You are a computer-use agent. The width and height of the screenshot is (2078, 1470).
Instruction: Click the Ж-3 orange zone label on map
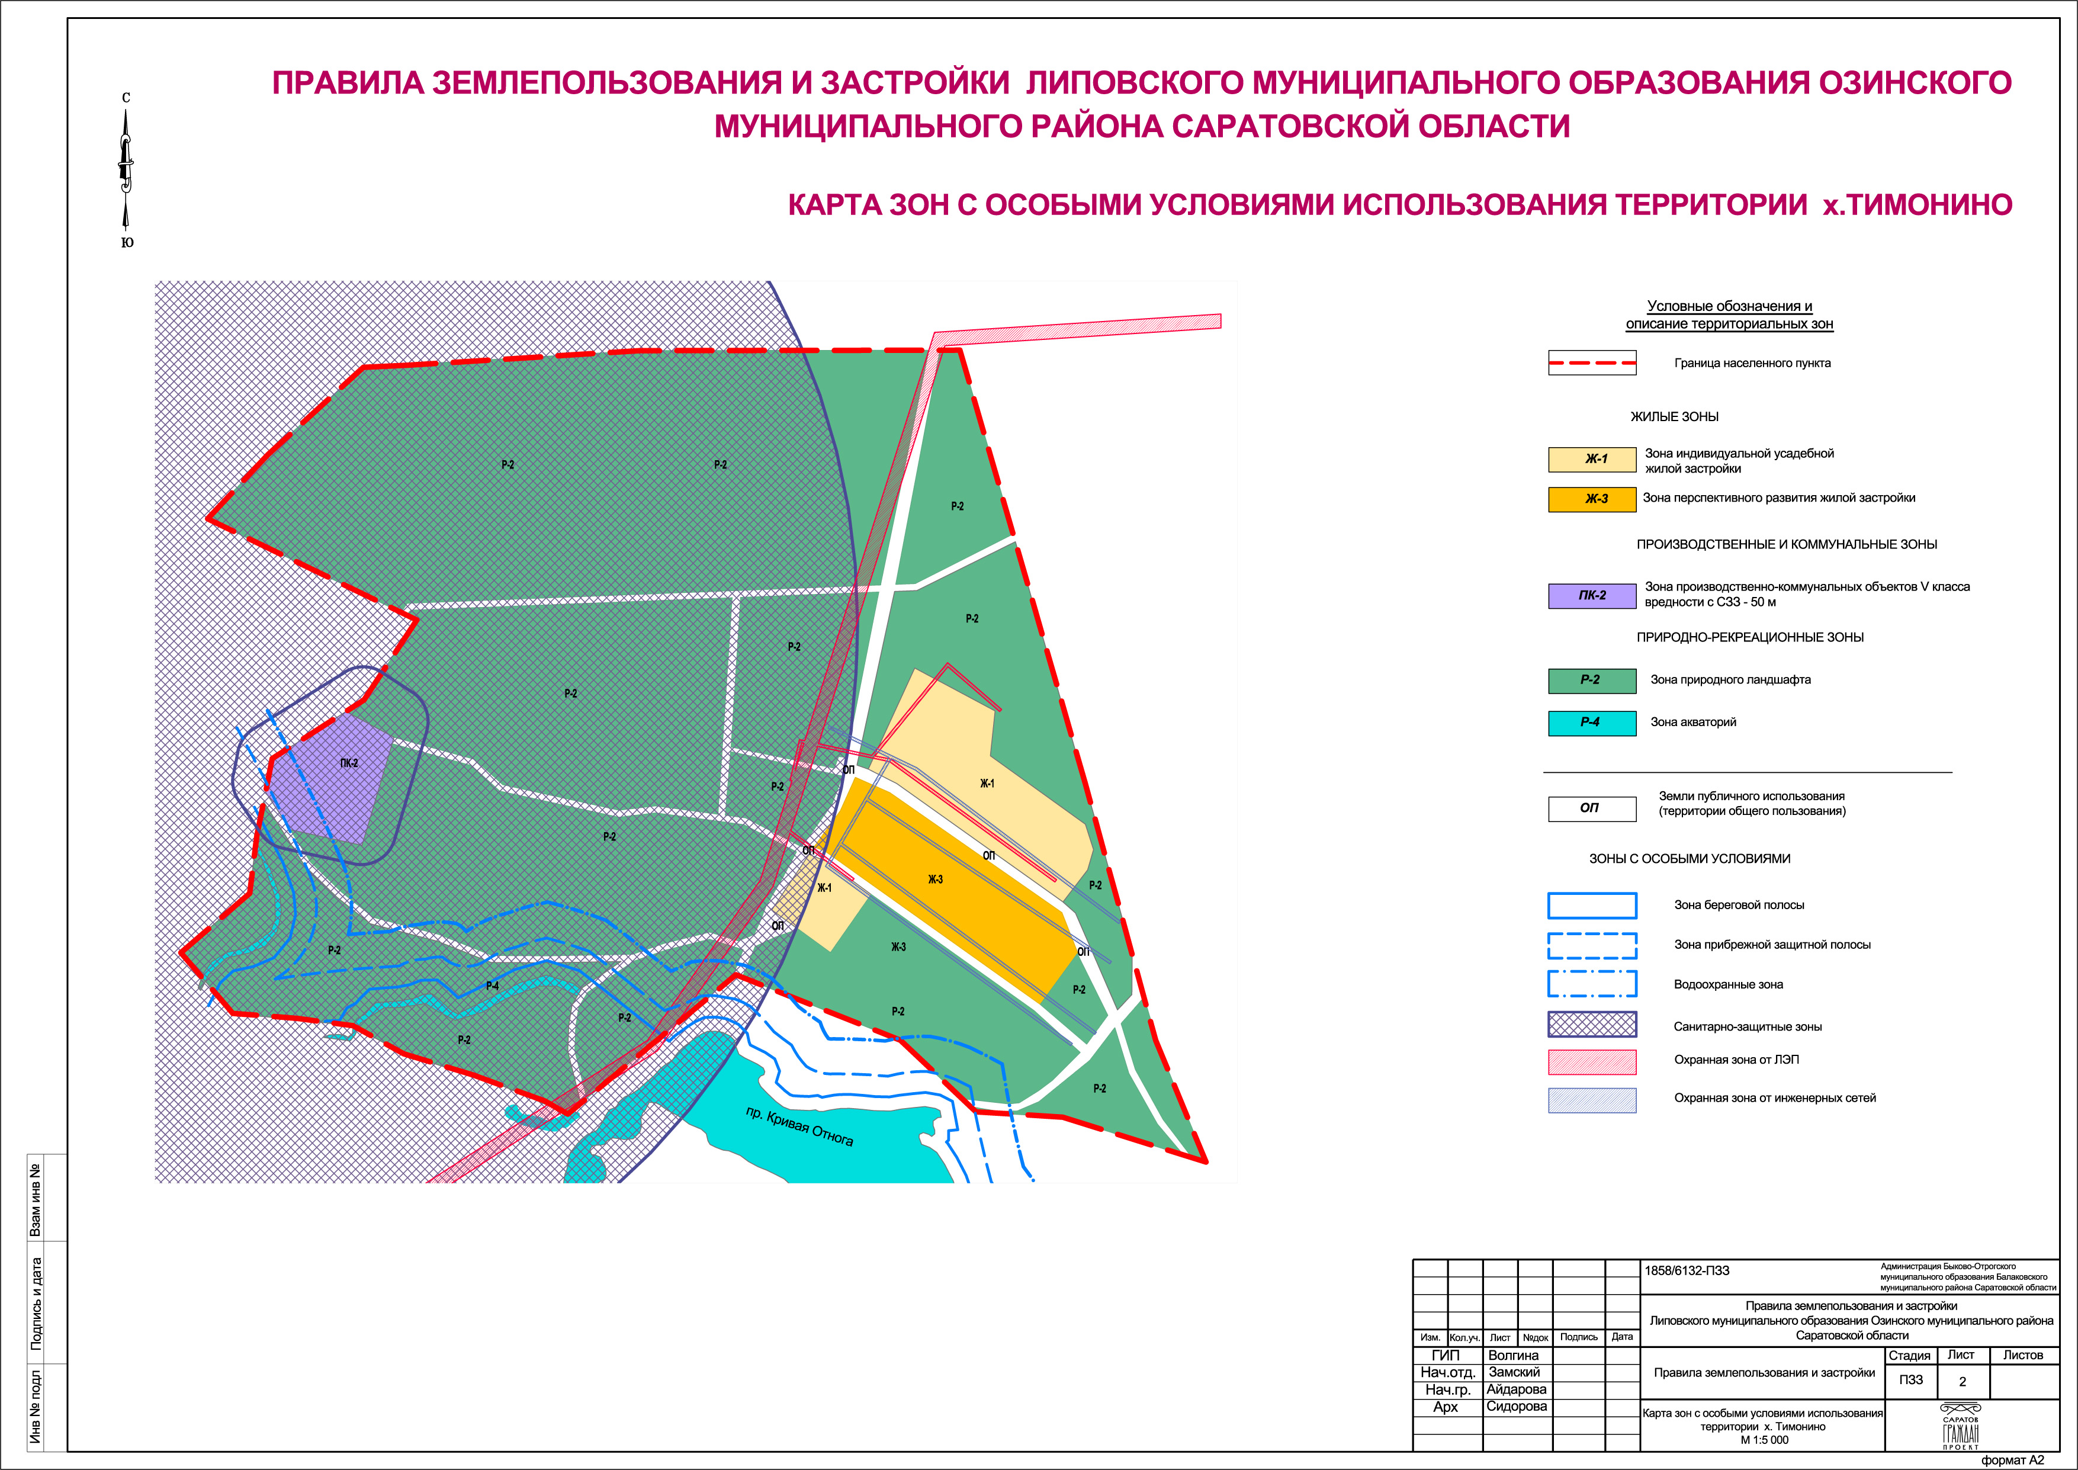[935, 879]
